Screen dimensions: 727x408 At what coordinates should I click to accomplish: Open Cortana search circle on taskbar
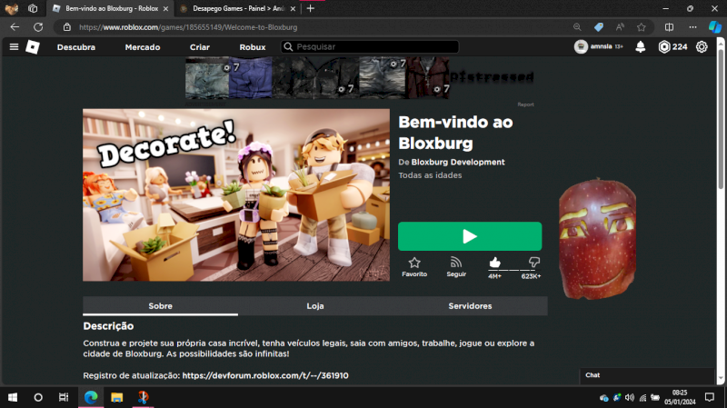pos(38,397)
